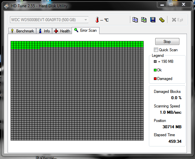Click the copy info to clipboard icon
This screenshot has height=159, width=195.
point(135,20)
